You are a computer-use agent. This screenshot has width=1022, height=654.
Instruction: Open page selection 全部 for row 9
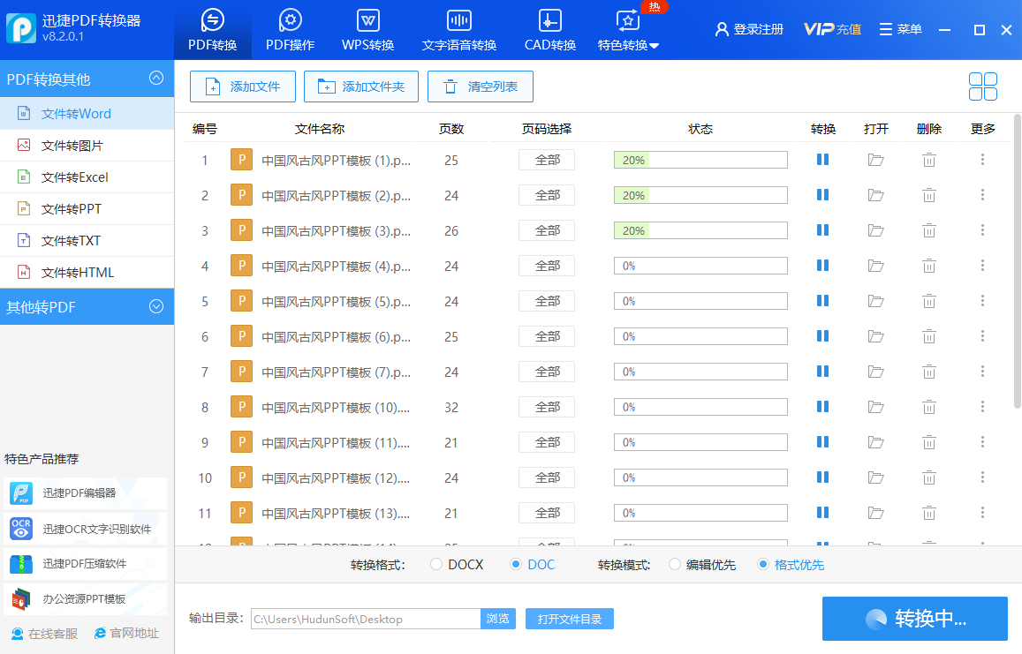tap(547, 442)
